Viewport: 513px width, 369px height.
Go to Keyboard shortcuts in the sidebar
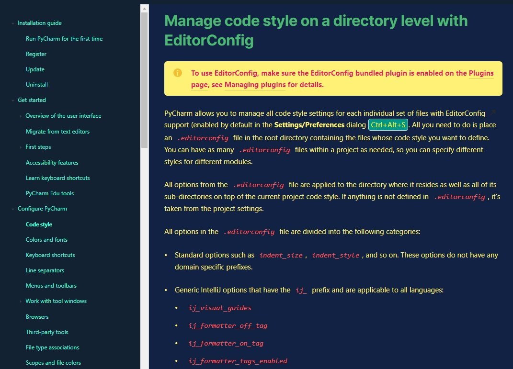[x=50, y=255]
